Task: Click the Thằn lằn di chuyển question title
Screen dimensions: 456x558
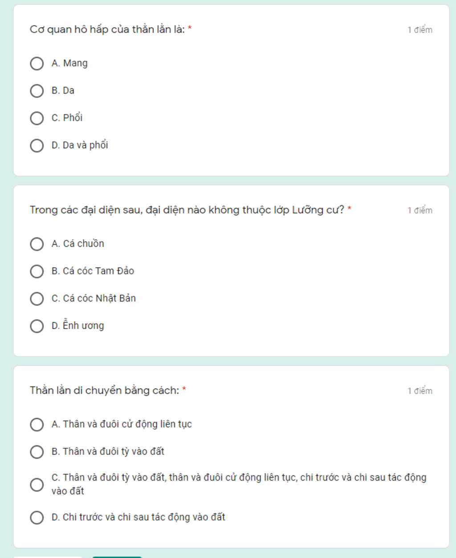Action: tap(105, 390)
